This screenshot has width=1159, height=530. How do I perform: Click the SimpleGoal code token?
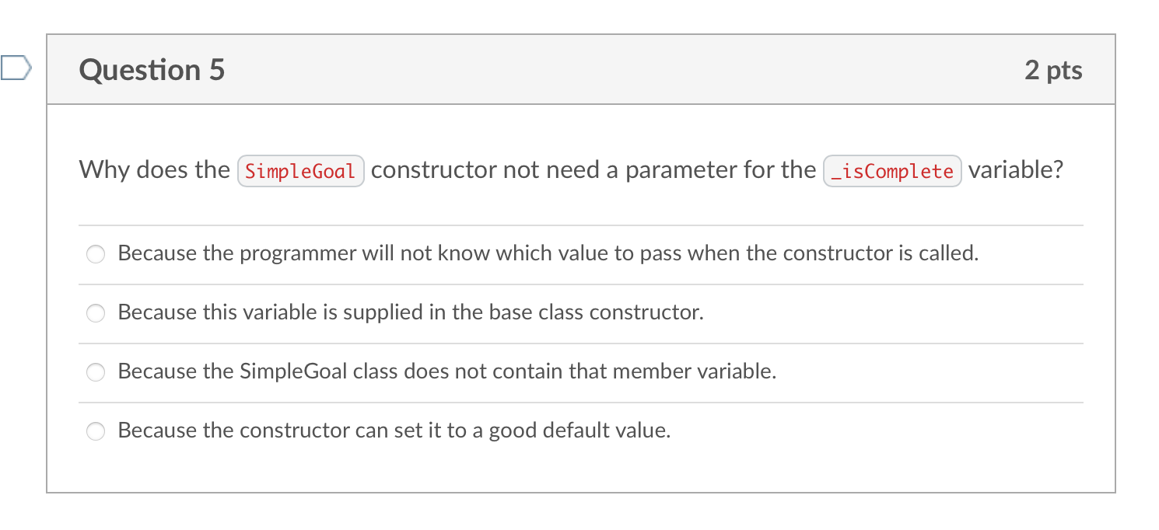tap(300, 170)
